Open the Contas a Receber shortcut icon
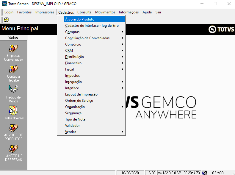The image size is (235, 175). pyautogui.click(x=13, y=69)
